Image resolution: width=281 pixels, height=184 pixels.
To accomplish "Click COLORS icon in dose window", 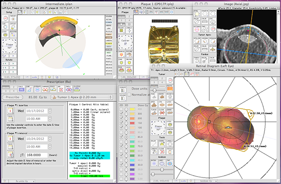I will [x=122, y=98].
